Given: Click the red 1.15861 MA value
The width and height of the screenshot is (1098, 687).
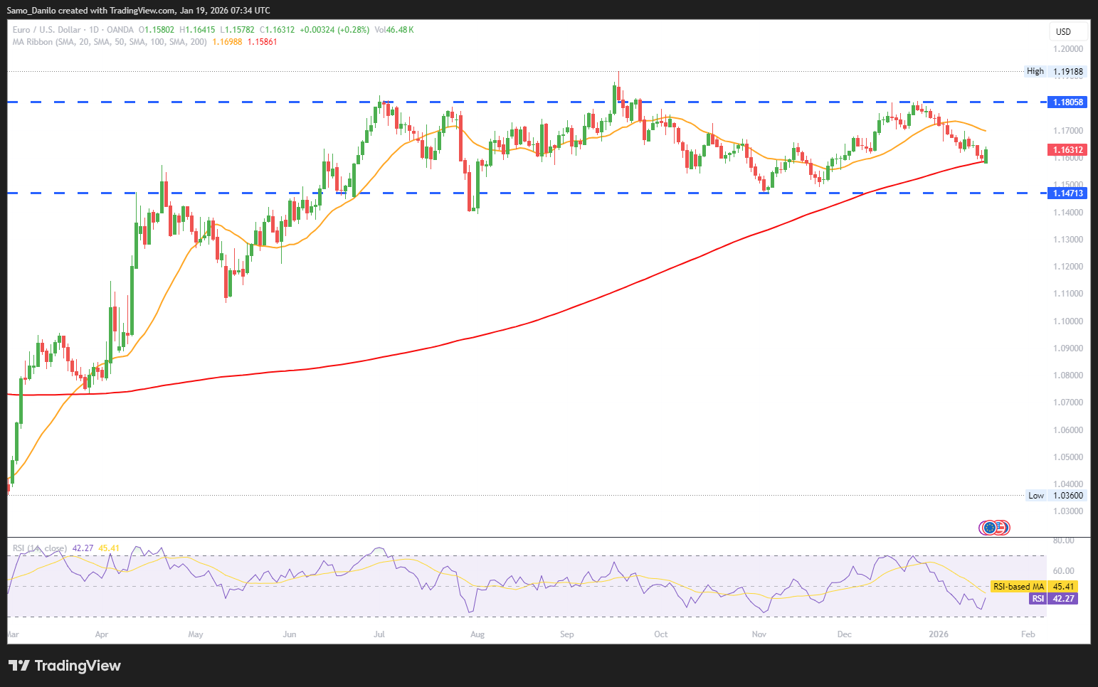Looking at the screenshot, I should (263, 42).
